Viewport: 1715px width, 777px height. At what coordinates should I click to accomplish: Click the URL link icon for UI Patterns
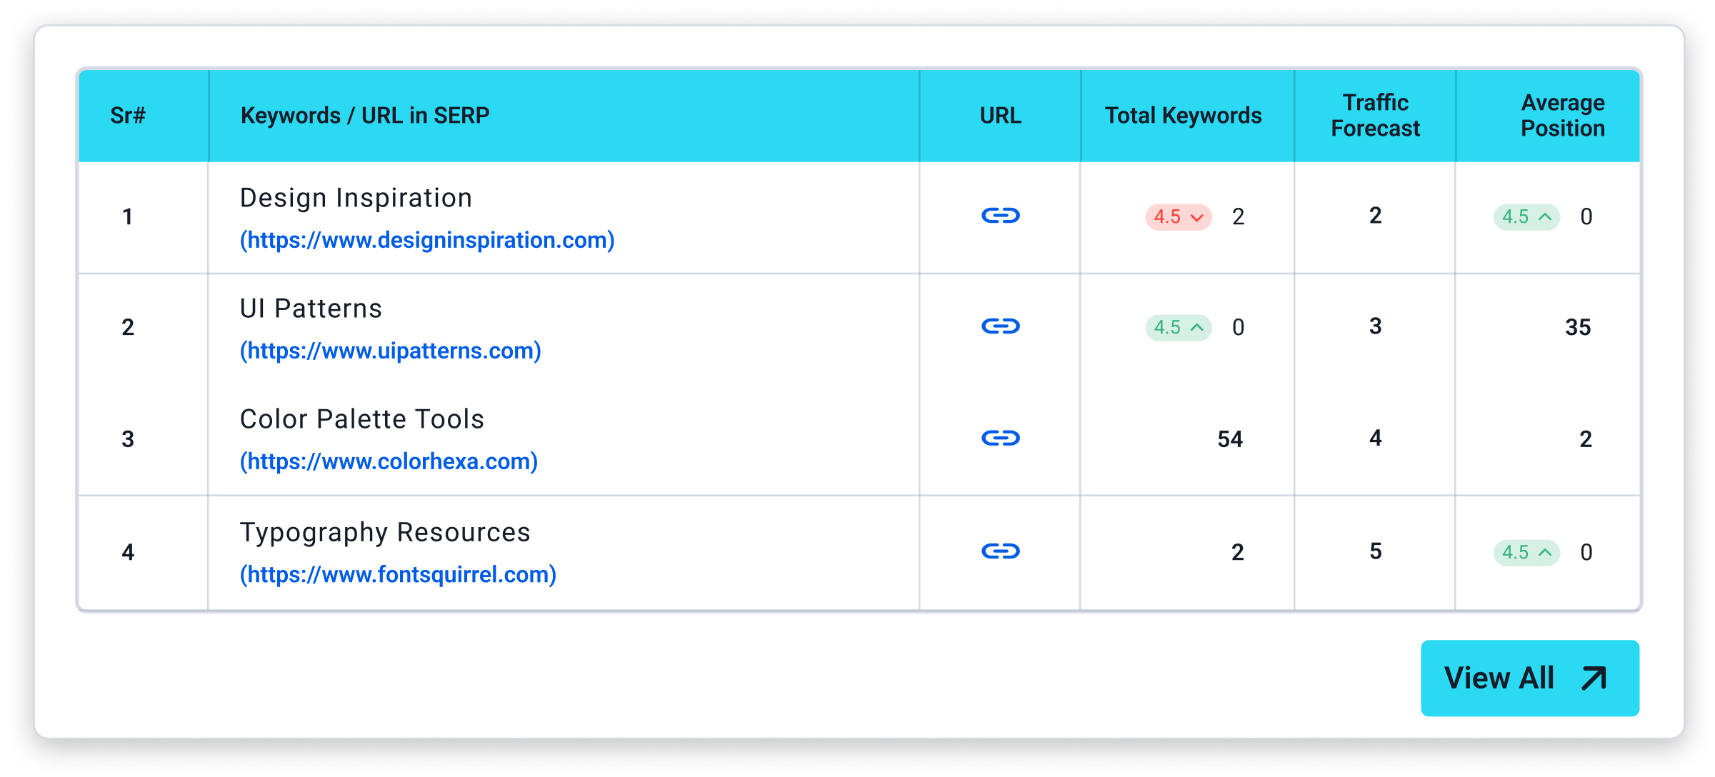tap(1001, 327)
